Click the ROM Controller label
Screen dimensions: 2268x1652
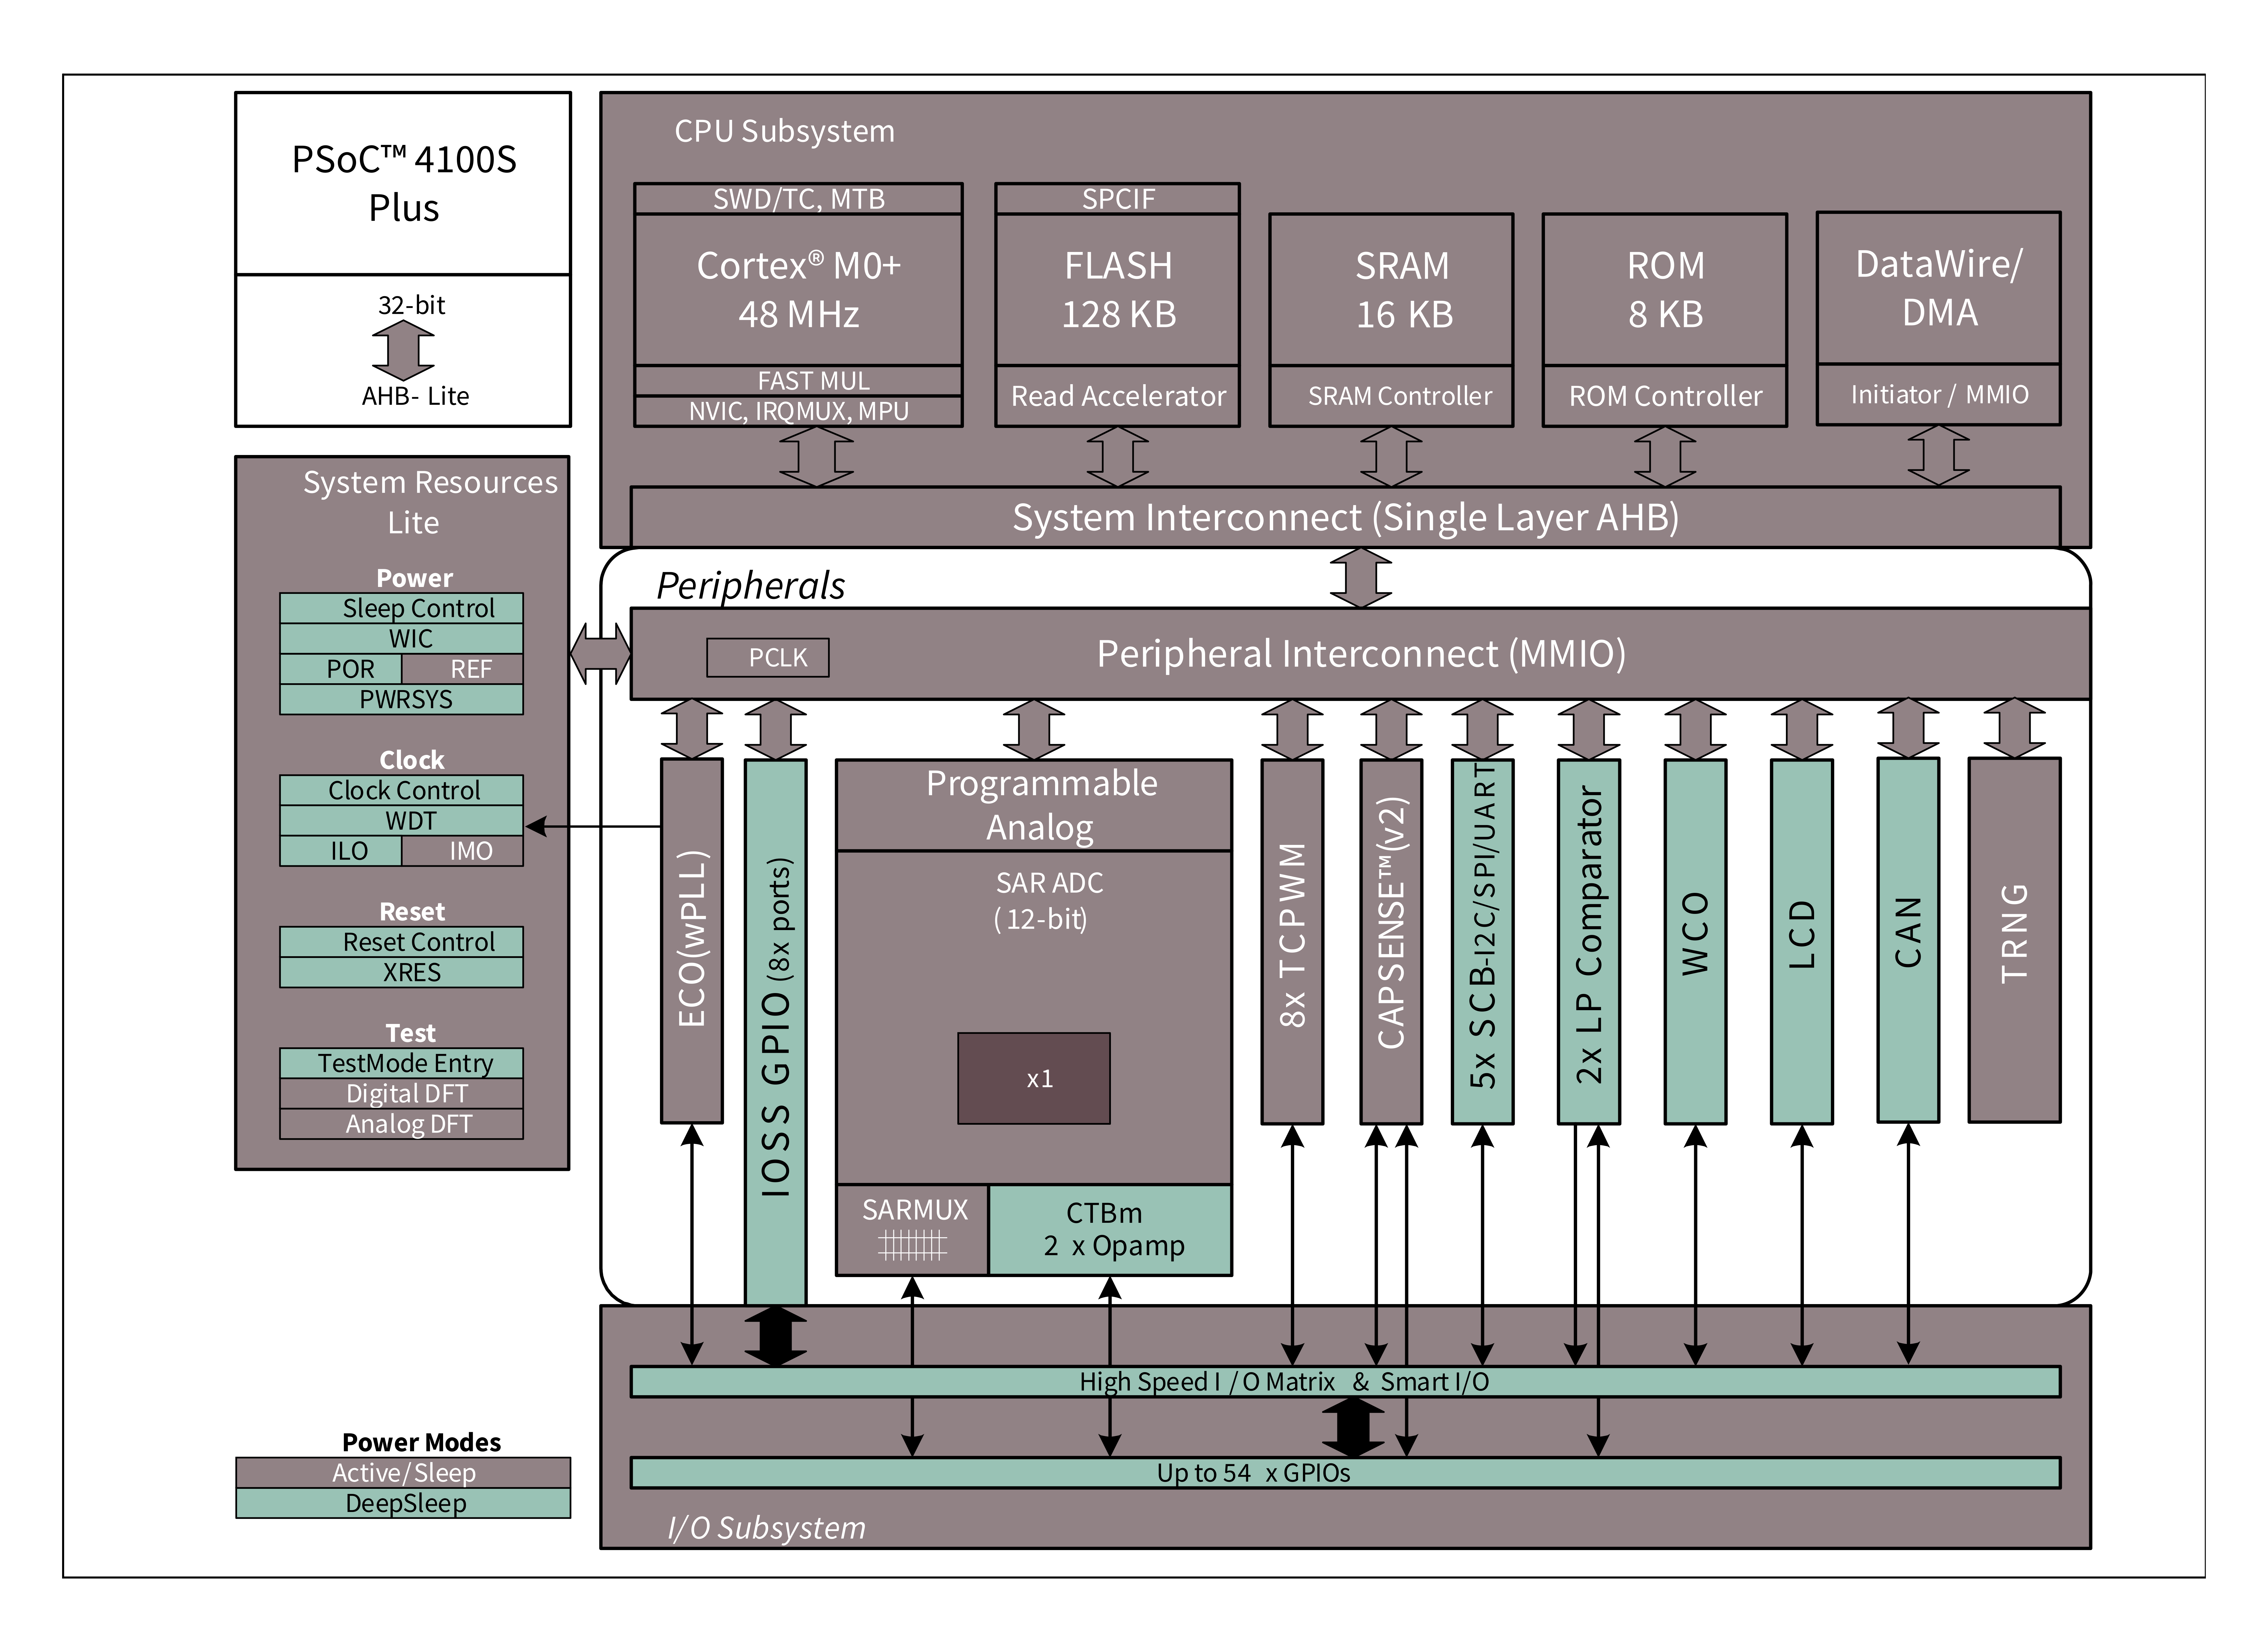[x=1665, y=396]
